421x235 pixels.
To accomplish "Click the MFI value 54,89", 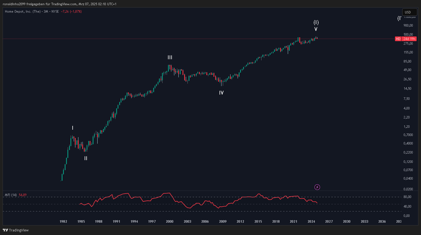I will pyautogui.click(x=23, y=195).
